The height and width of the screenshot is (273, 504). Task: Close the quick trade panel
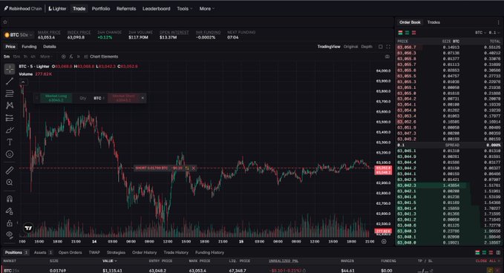(x=143, y=98)
